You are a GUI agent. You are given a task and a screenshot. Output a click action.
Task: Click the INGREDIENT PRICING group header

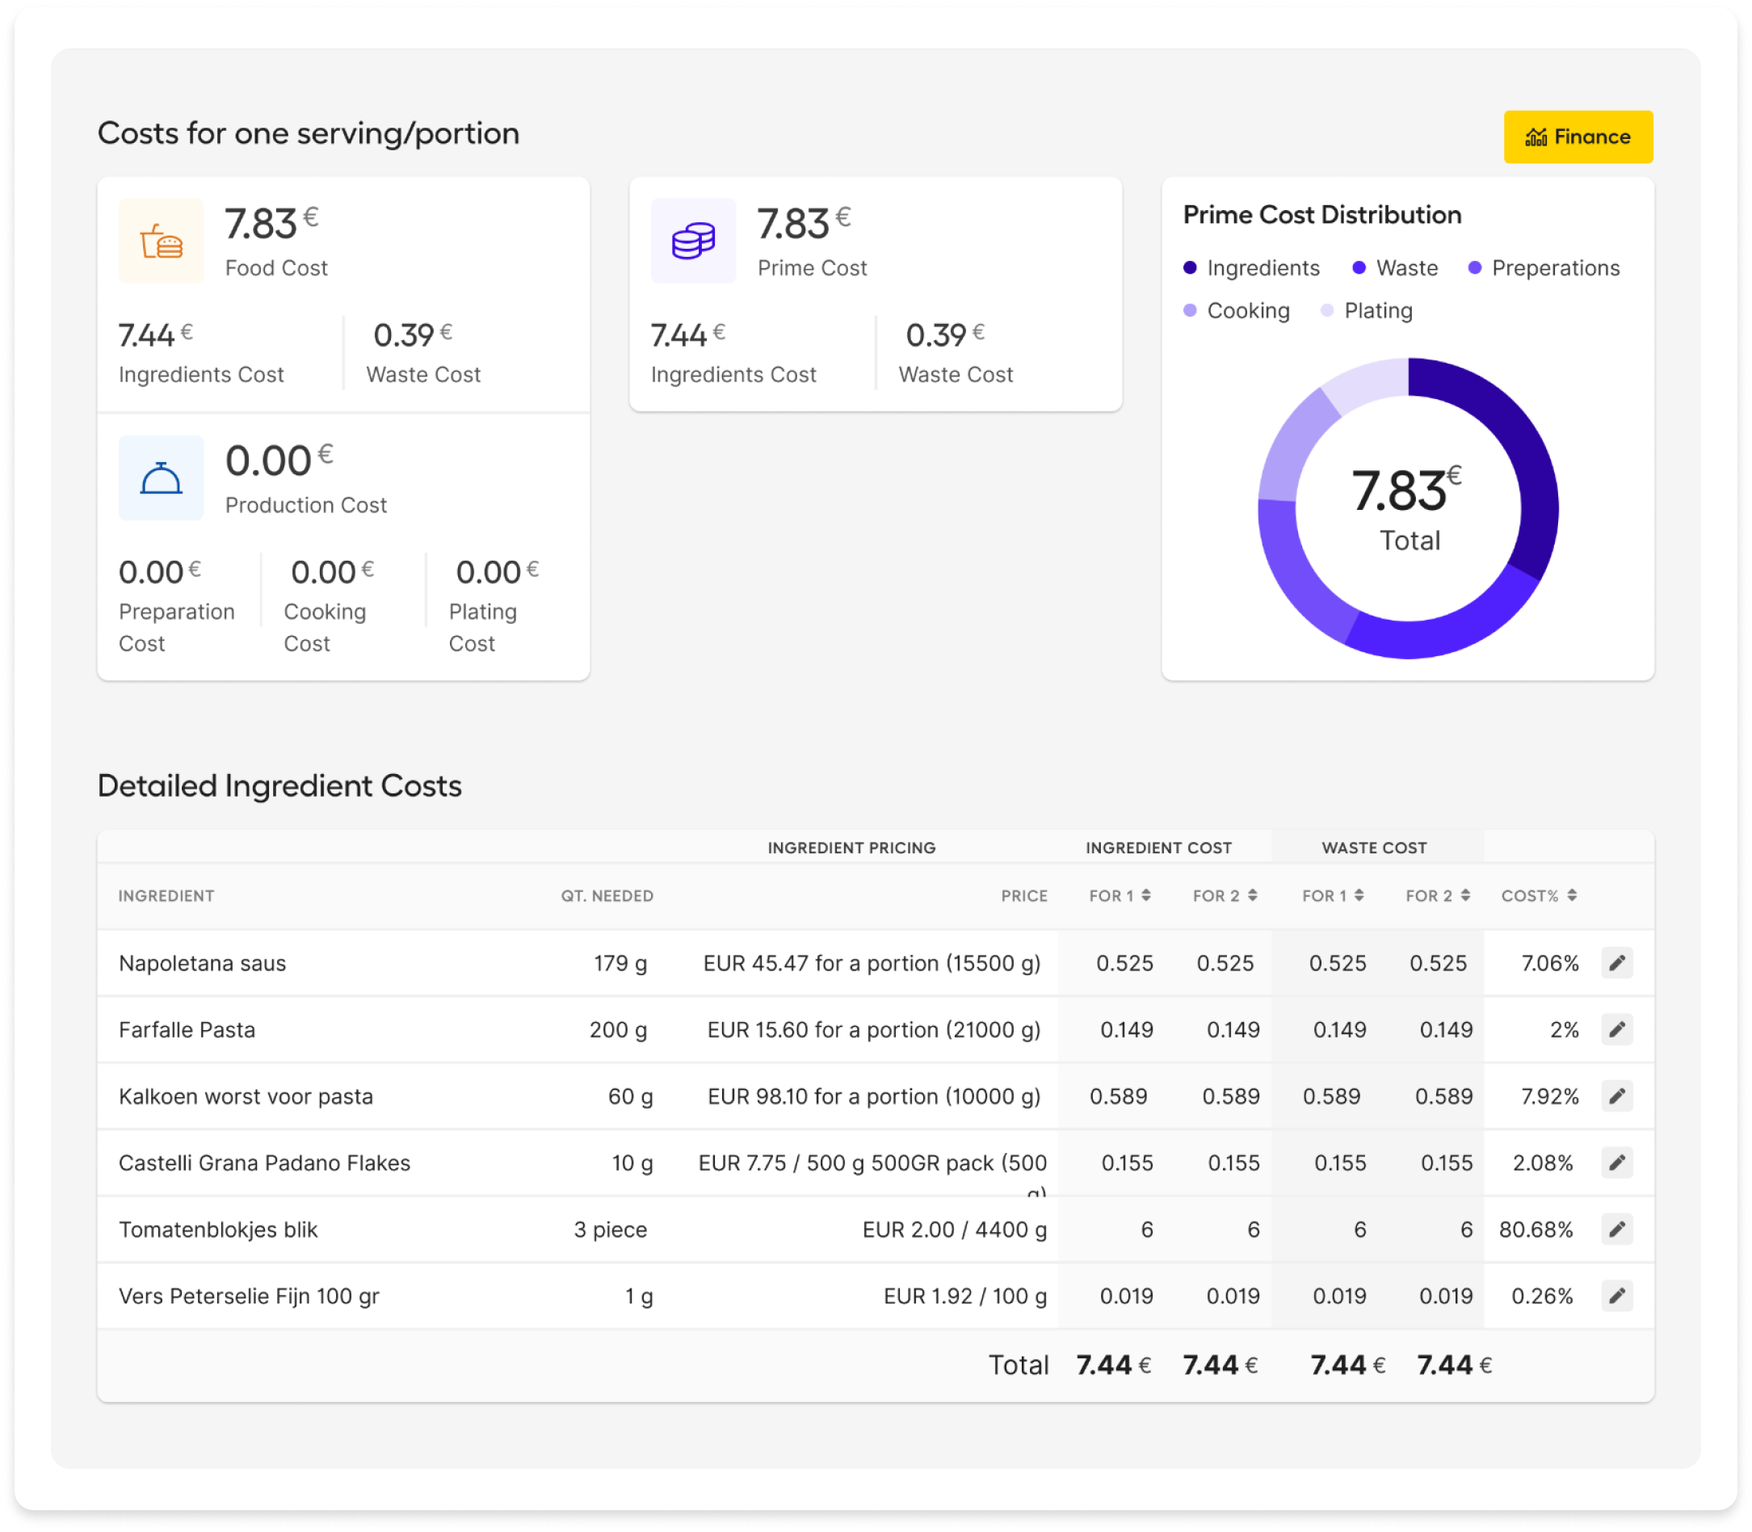point(851,848)
